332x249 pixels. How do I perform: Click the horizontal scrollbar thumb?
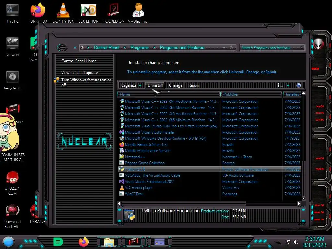point(184,203)
